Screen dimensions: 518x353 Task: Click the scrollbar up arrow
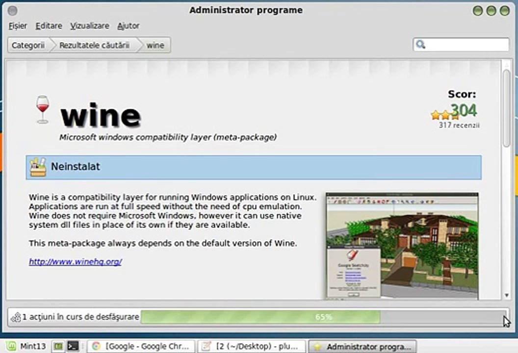click(506, 65)
